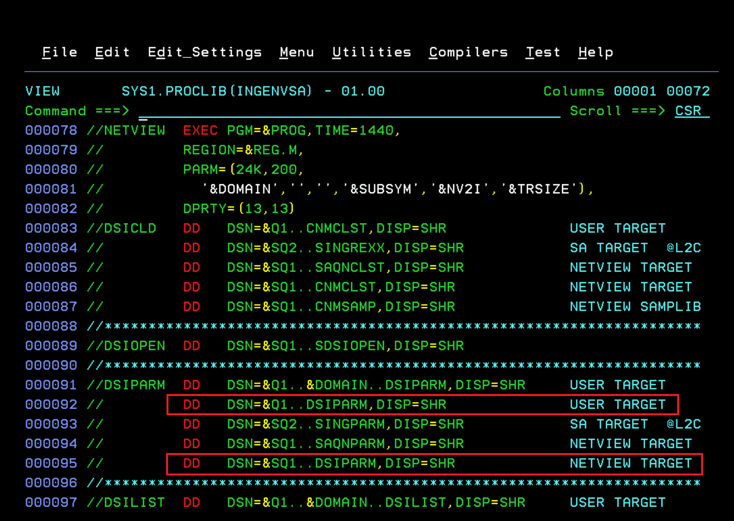Open the Utilities menu
734x521 pixels.
tap(372, 52)
